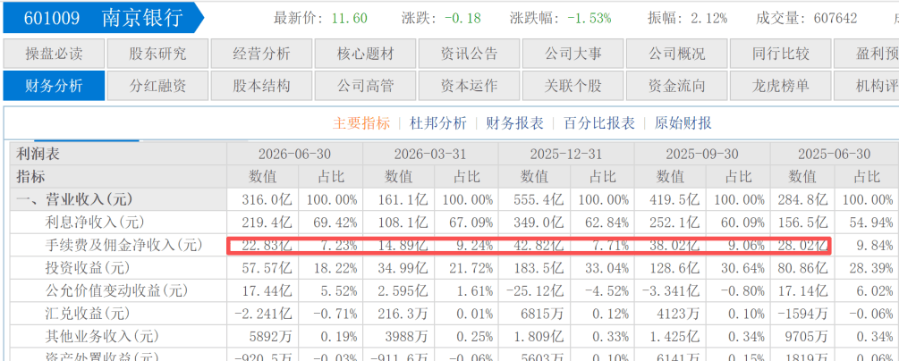Viewport: 899px width, 361px height.
Task: Open the 同行比较 tab
Action: click(780, 54)
